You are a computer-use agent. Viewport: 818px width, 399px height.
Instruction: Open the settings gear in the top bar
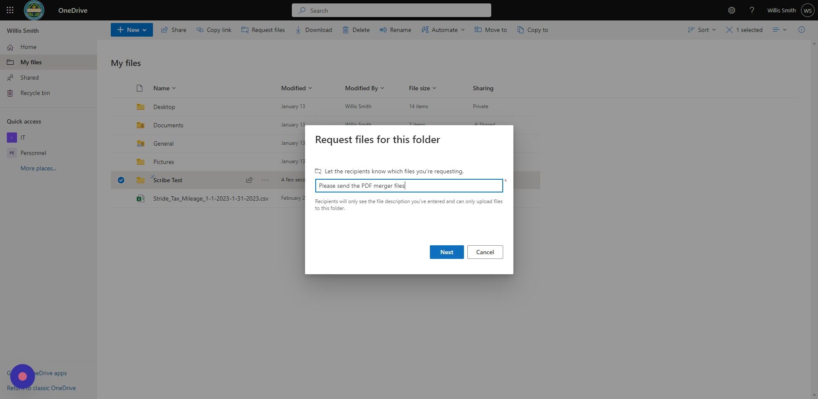click(732, 10)
